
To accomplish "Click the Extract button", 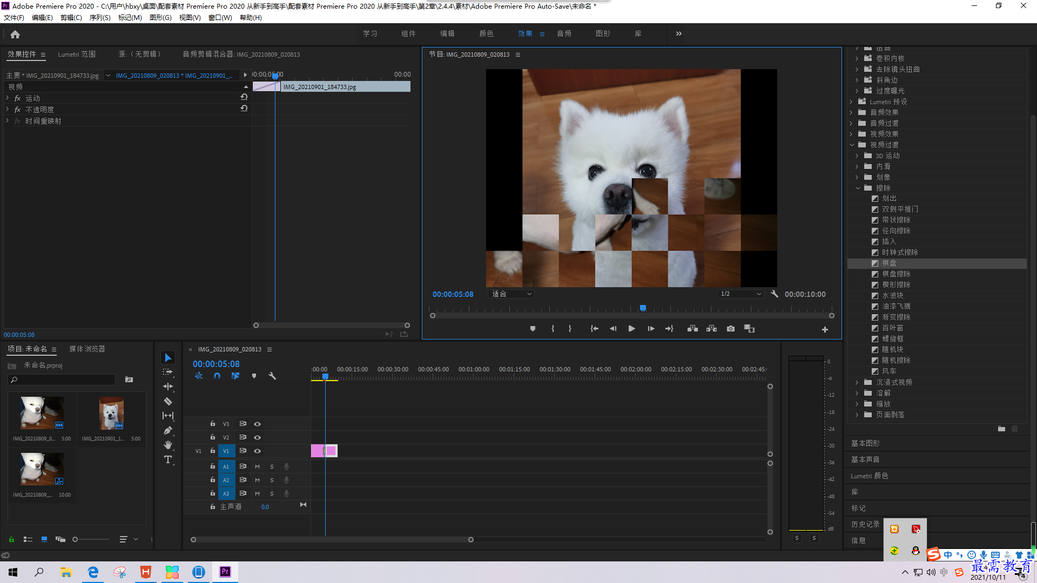I will click(711, 329).
